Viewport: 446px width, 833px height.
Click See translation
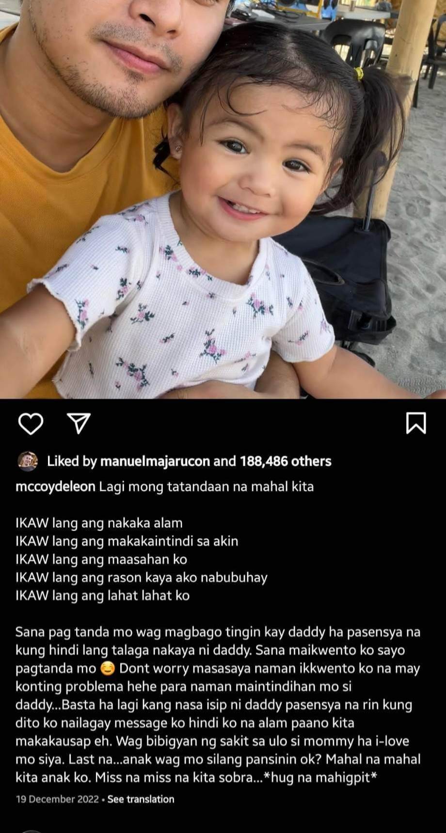pyautogui.click(x=141, y=799)
